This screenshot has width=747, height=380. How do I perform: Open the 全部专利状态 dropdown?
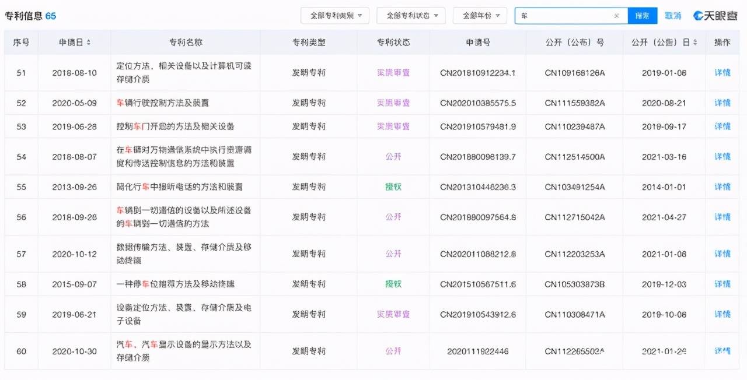pyautogui.click(x=411, y=16)
